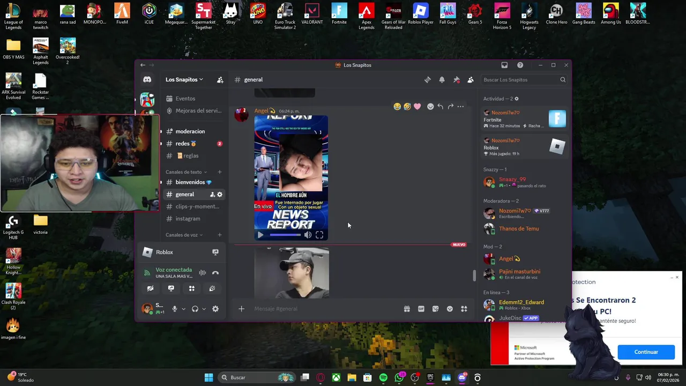Open headphone output options arrow
Viewport: 686px width, 386px height.
(204, 309)
